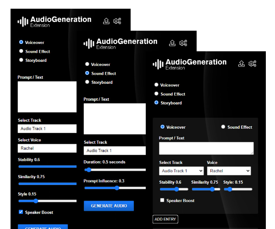Click Prompt / Text box in the Voiceover panel
Image resolution: width=275 pixels, height=229 pixels.
pos(47,97)
